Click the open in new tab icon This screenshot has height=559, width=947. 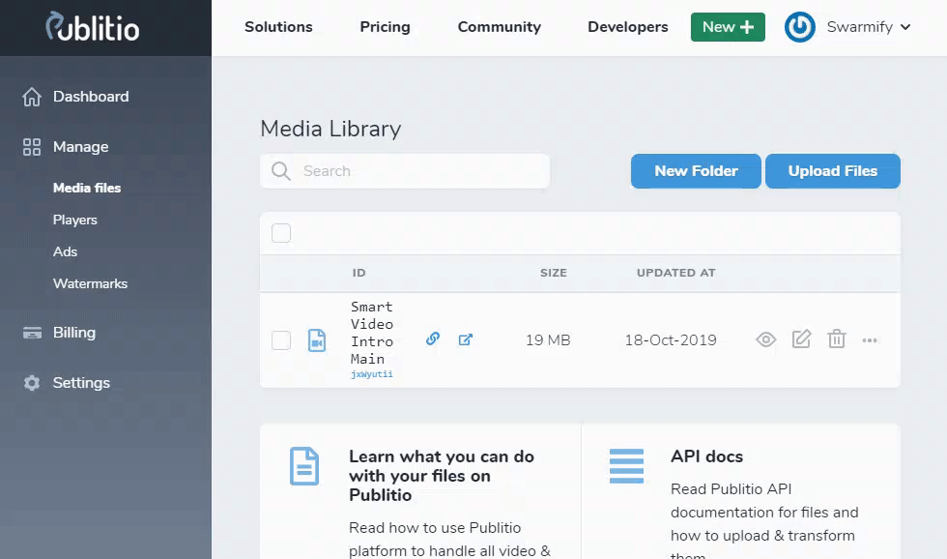tap(466, 339)
